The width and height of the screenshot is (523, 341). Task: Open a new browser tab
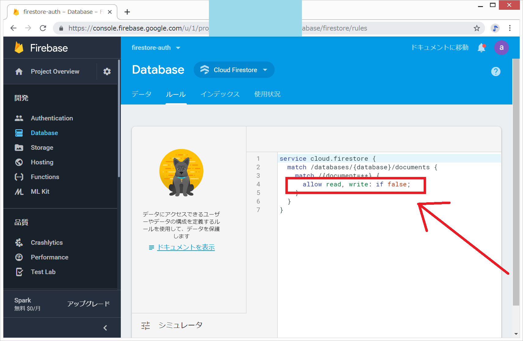(127, 12)
